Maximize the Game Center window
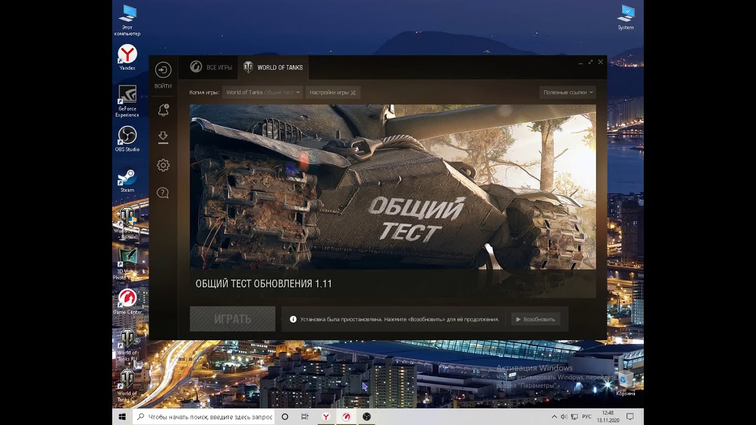Screen dimensions: 756x425 click(591, 62)
